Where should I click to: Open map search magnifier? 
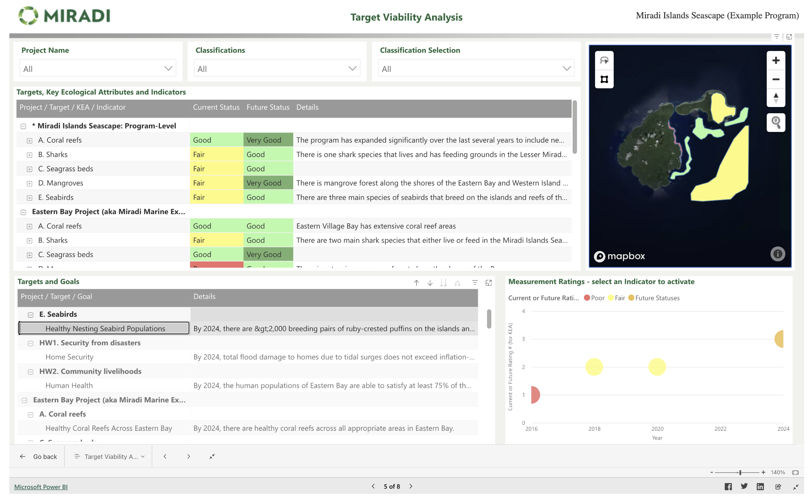pyautogui.click(x=775, y=122)
